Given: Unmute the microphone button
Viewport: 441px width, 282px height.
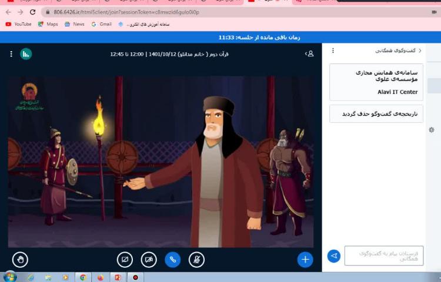Looking at the screenshot, I should 196,260.
